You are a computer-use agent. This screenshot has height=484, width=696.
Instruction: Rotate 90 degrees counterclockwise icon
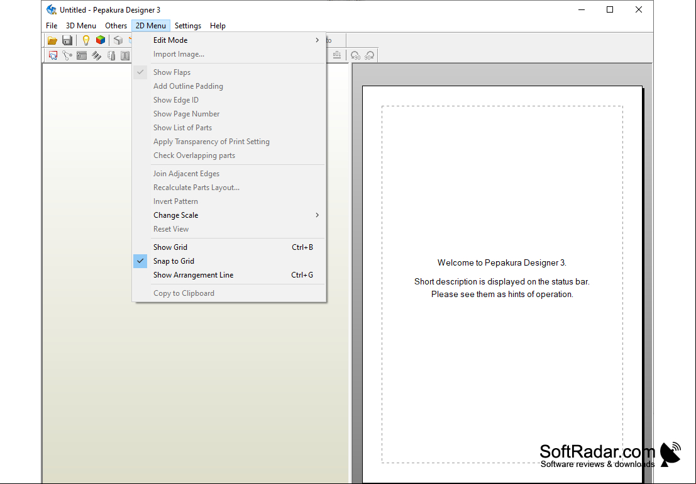355,55
